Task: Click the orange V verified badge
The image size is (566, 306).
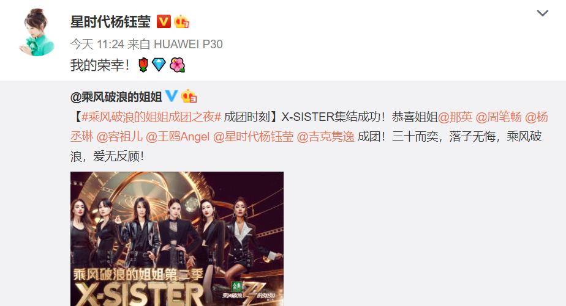Action: coord(164,21)
